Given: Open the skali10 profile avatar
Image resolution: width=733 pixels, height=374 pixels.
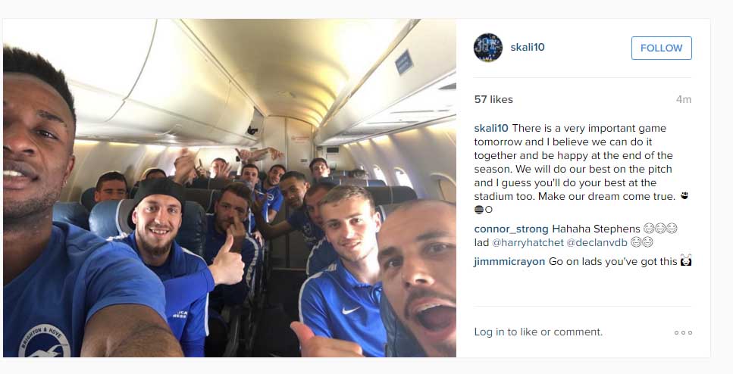Looking at the screenshot, I should tap(488, 48).
